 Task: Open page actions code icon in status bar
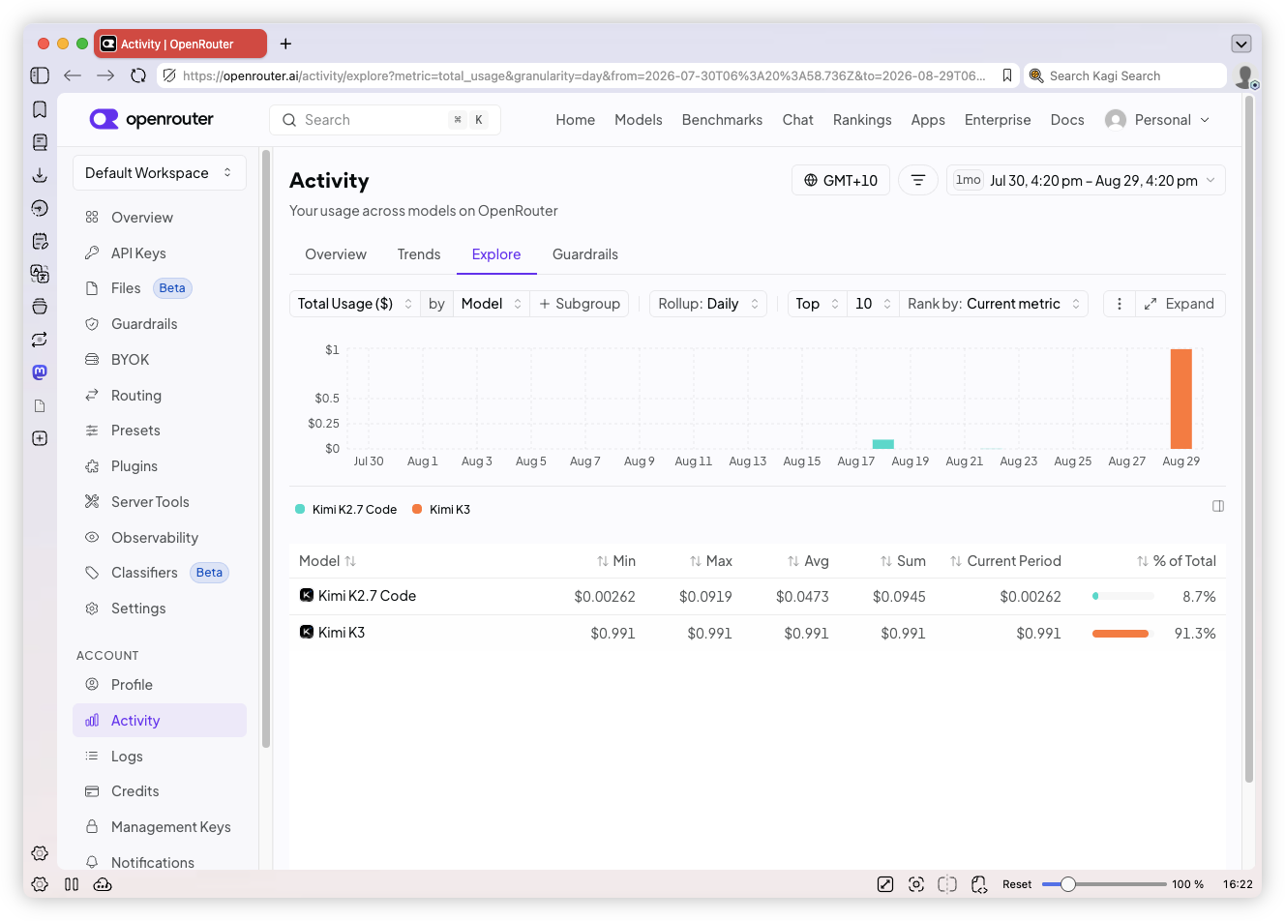tap(979, 884)
